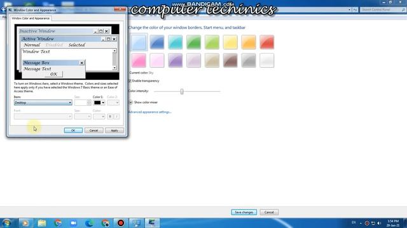
Task: Open the Item dropdown showing Desktop
Action: [43, 103]
